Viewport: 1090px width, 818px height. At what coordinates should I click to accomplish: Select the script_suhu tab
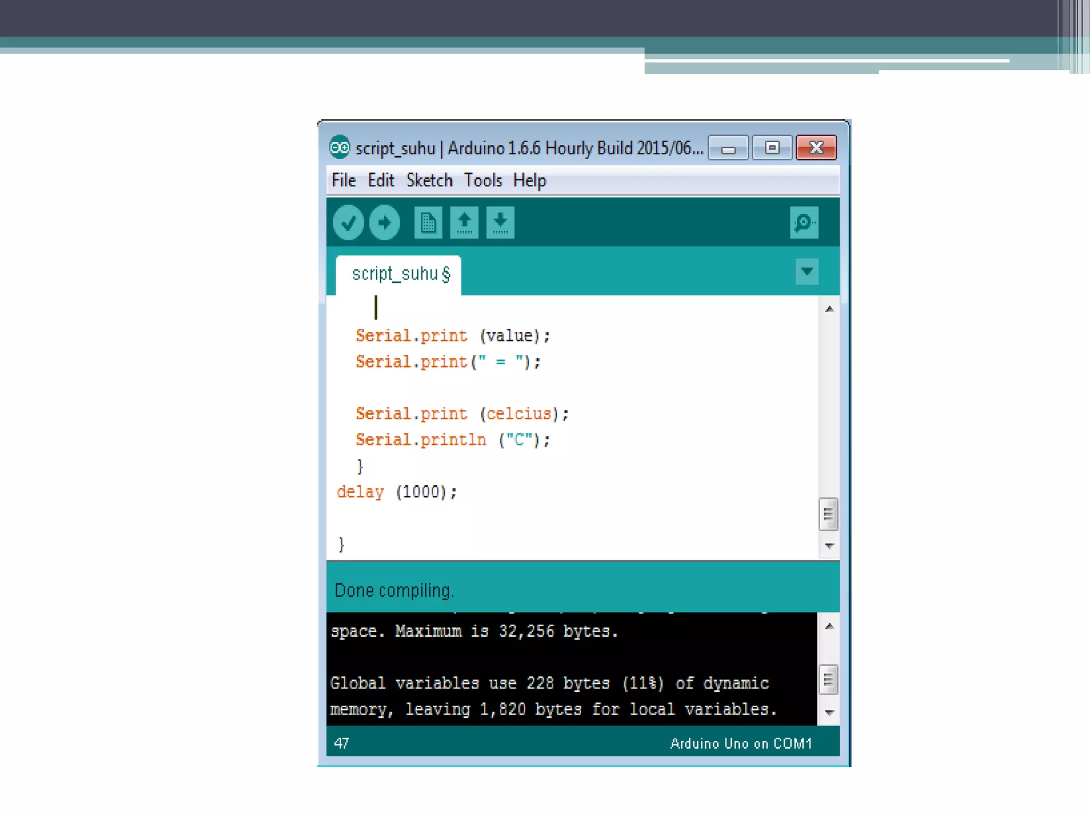click(x=400, y=274)
